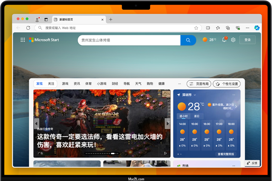The height and width of the screenshot is (181, 272).
Task: Open the 健康 category
Action: (162, 84)
